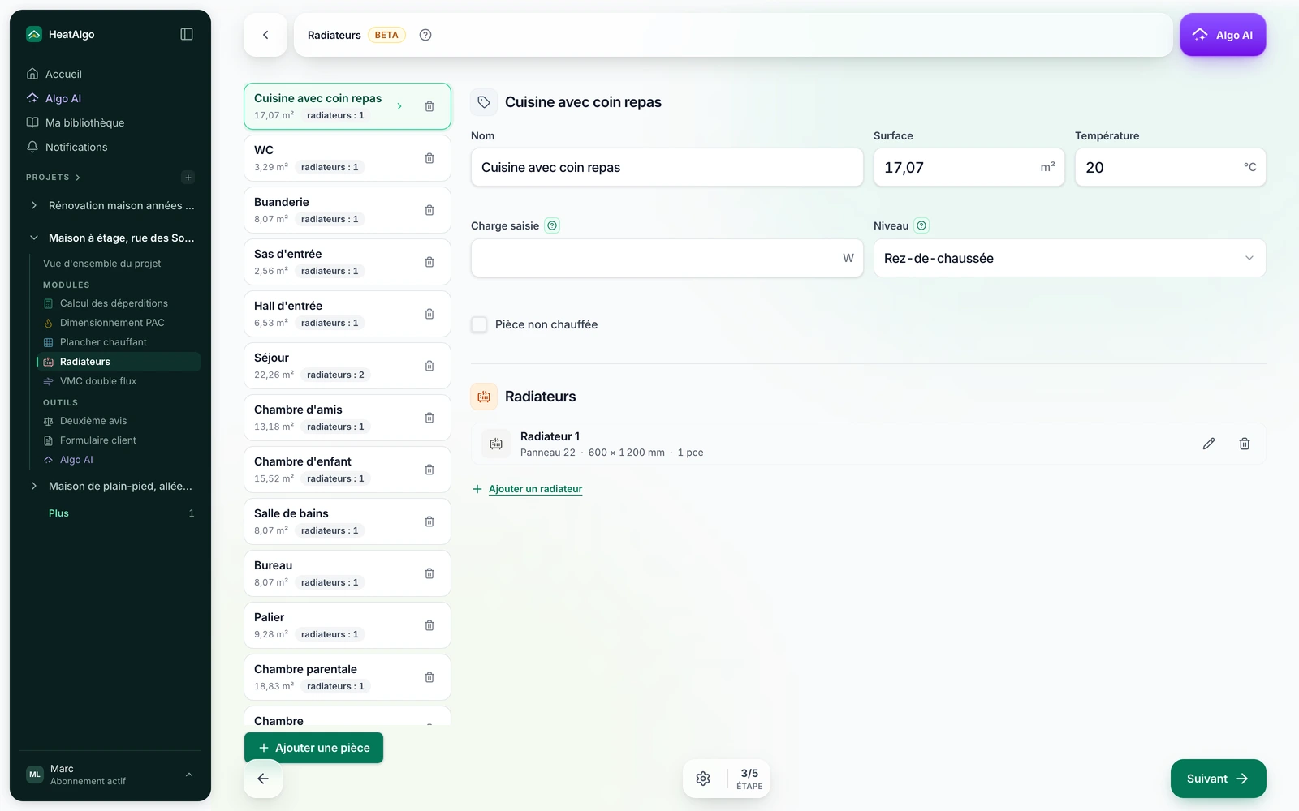Open the help icon next to BETA badge
1299x811 pixels.
425,35
